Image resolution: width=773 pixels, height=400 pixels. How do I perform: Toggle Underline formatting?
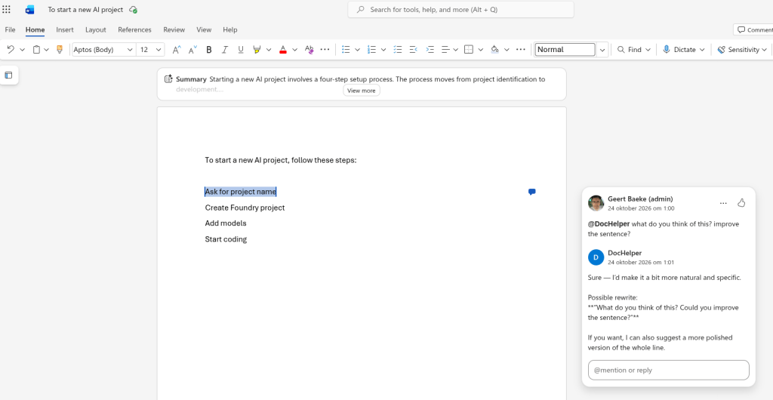point(241,49)
